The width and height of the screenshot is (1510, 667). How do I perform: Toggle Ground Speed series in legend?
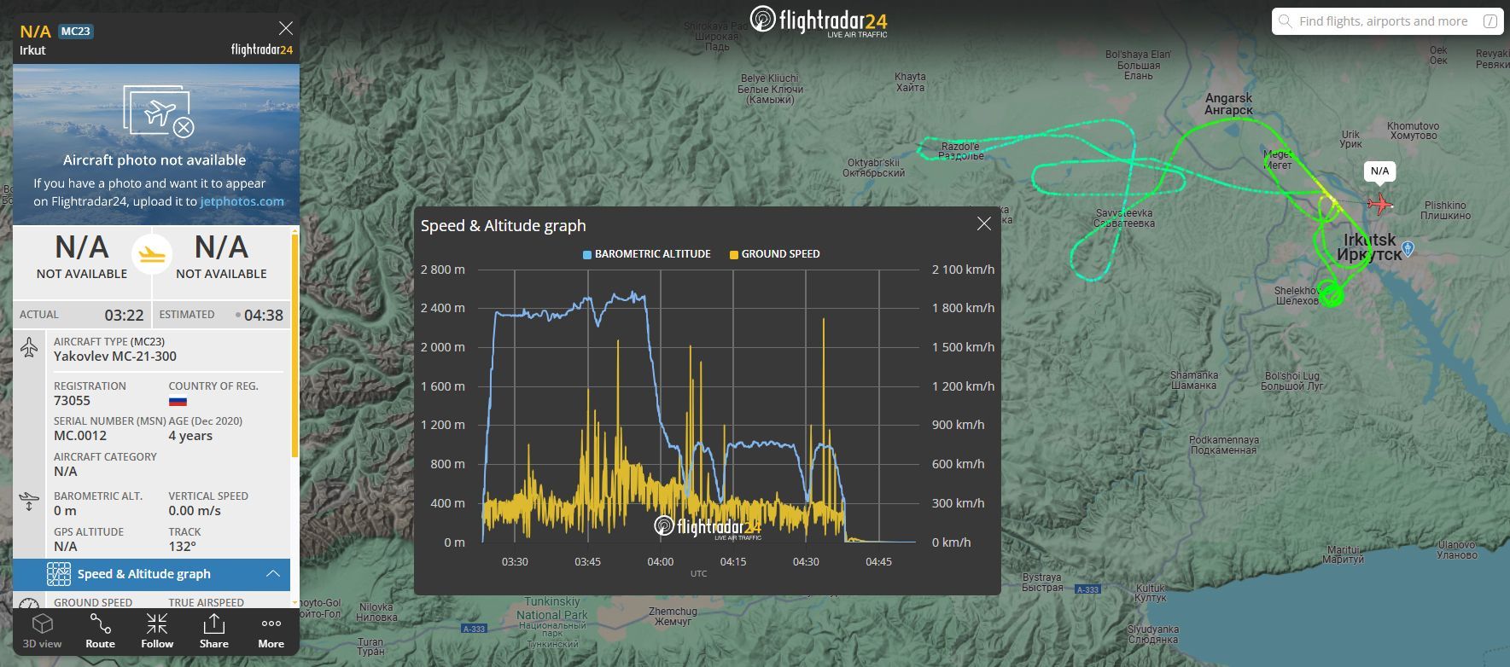tap(774, 254)
